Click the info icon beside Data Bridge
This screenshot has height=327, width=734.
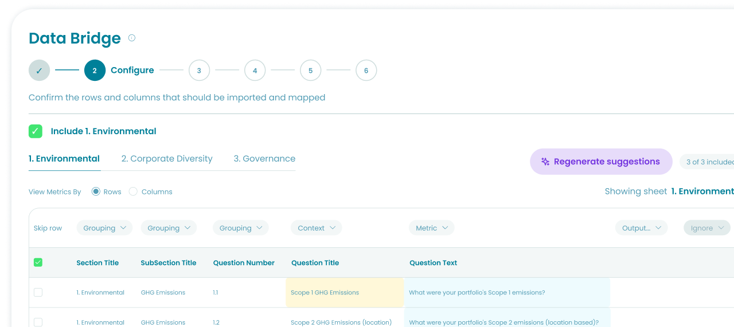[132, 38]
